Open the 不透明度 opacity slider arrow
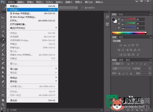Screen dimensions: 153x112 [150, 69]
